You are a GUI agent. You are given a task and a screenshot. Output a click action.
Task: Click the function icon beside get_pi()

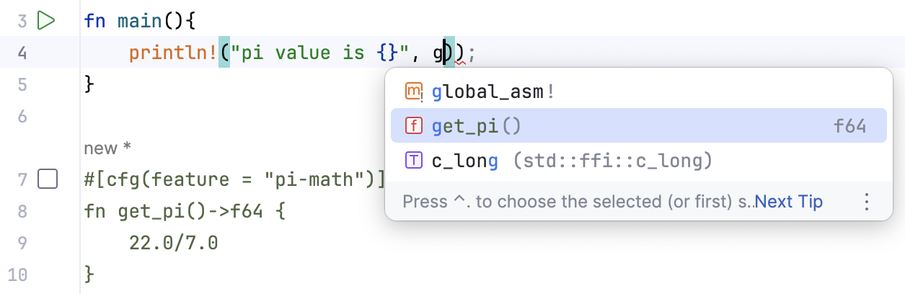414,126
